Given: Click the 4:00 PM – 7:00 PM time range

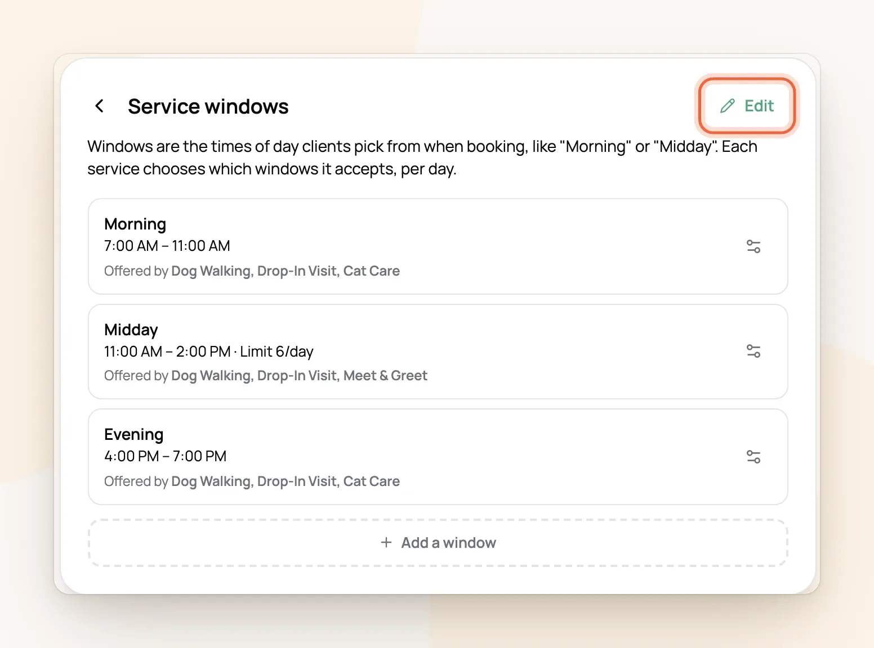Looking at the screenshot, I should point(166,456).
